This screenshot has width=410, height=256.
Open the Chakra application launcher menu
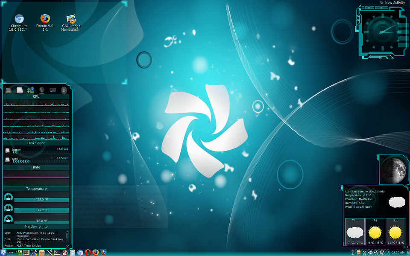(x=3, y=253)
